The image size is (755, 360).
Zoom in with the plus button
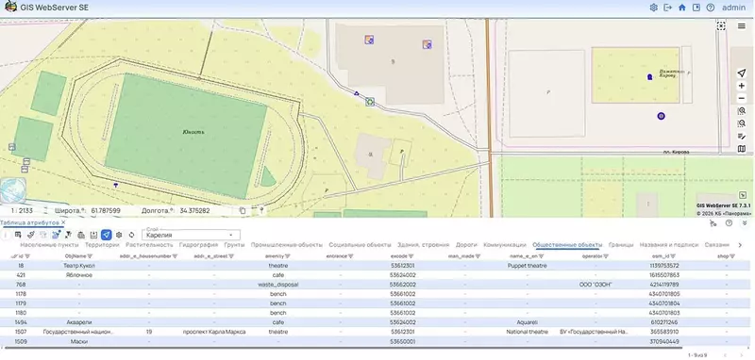[x=742, y=86]
